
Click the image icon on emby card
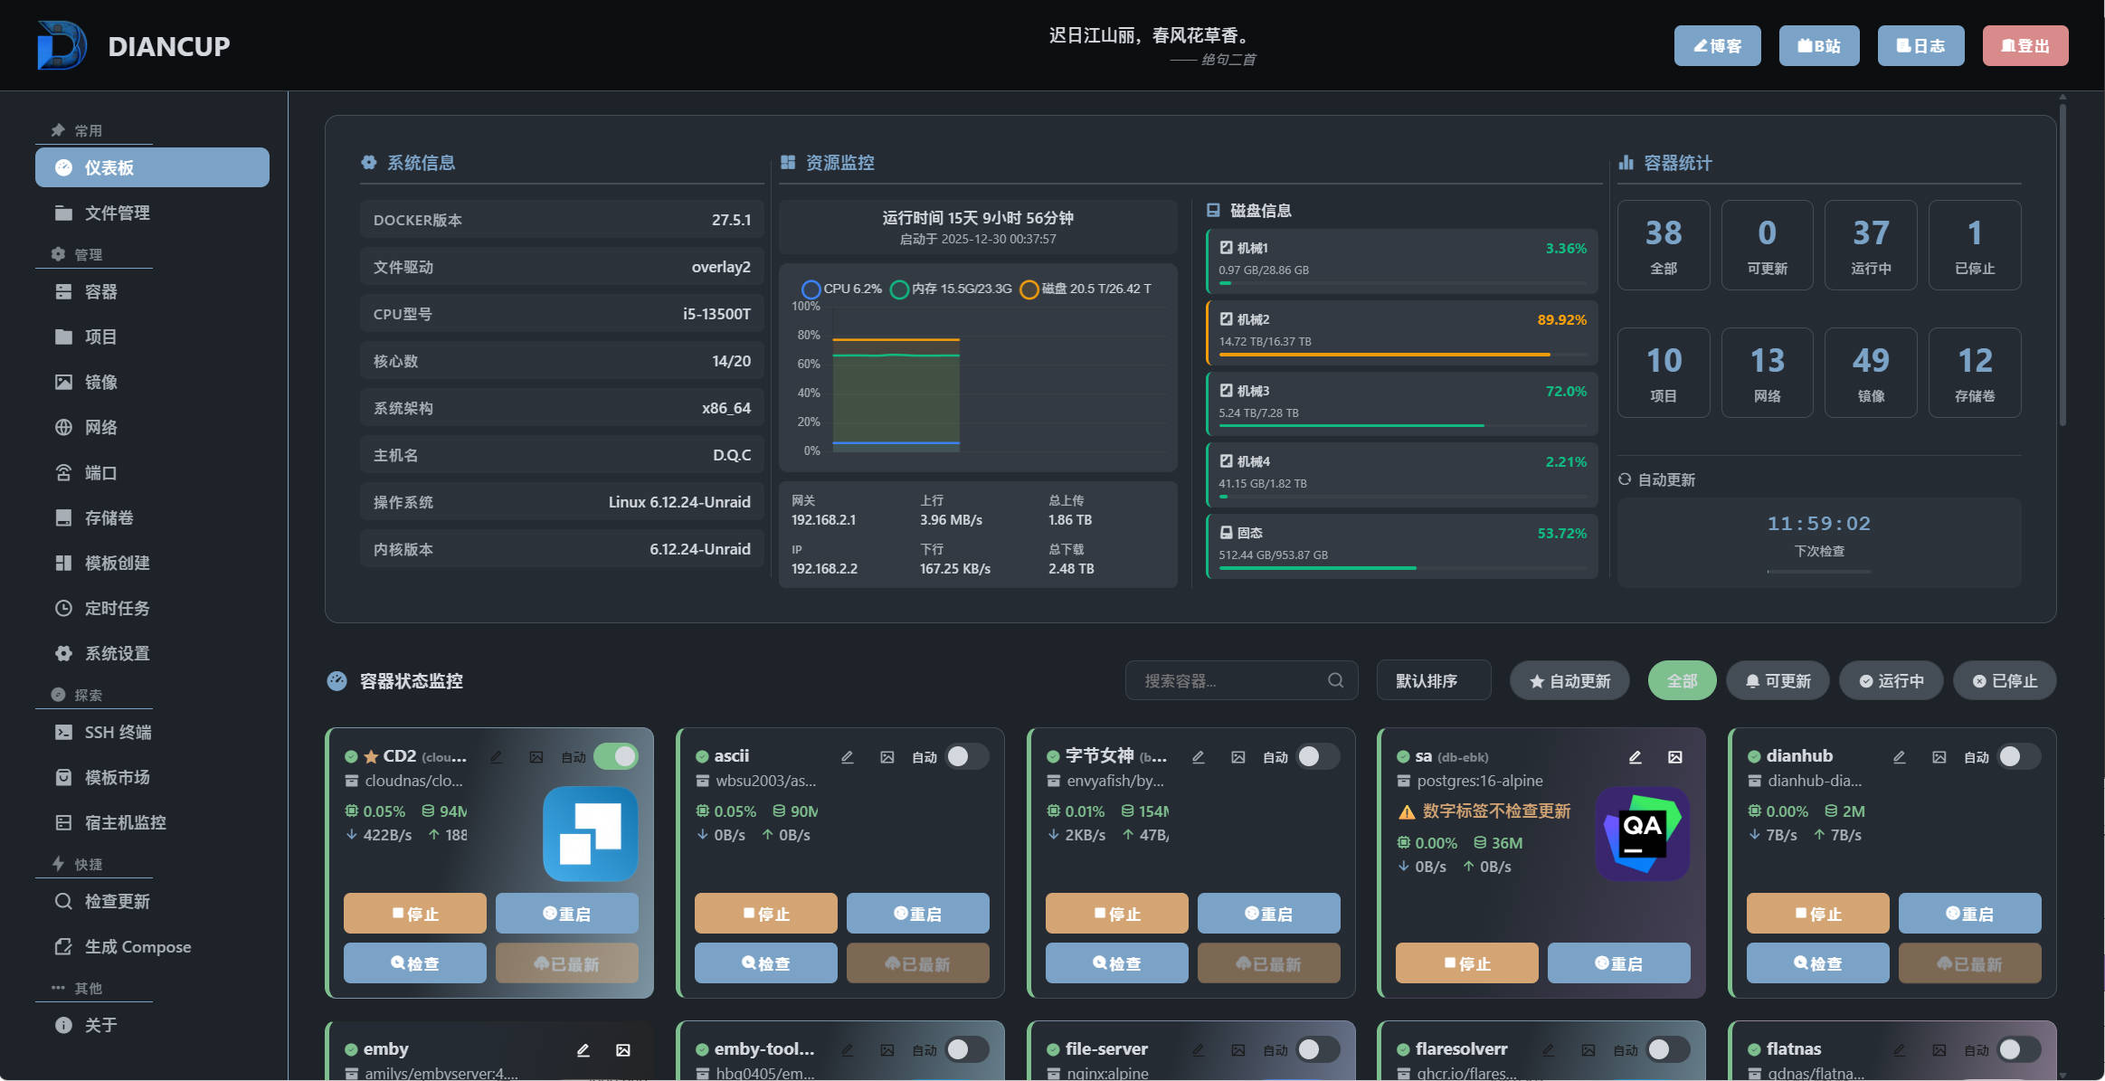tap(622, 1050)
